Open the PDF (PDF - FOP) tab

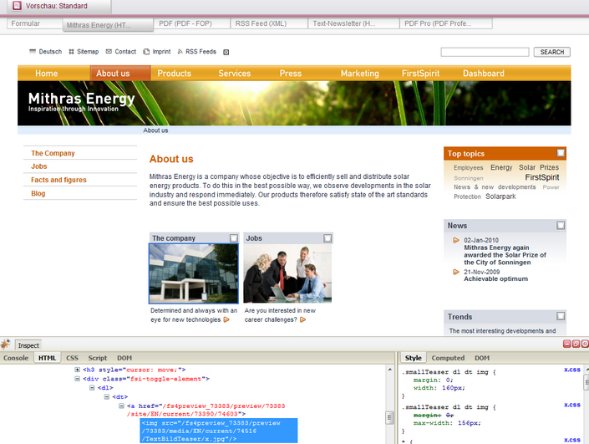[x=192, y=23]
